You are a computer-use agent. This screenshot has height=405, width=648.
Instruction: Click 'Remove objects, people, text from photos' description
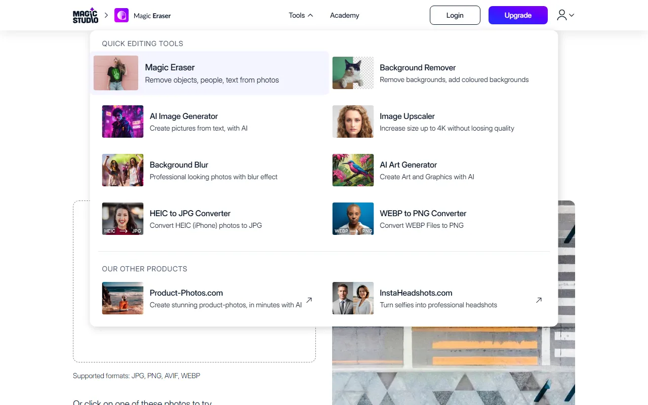(212, 80)
